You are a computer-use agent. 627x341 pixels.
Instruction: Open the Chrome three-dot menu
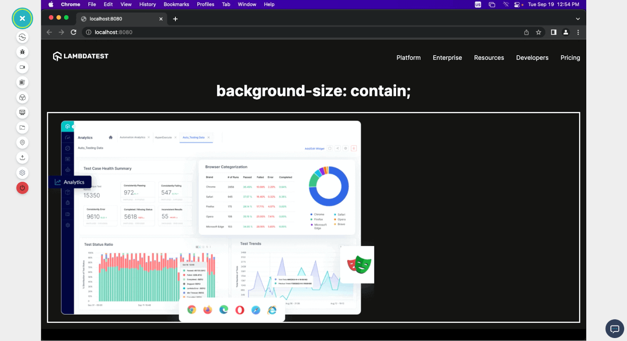click(578, 32)
